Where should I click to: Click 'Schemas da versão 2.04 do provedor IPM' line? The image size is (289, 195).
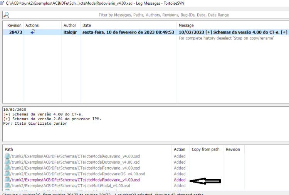[52, 119]
